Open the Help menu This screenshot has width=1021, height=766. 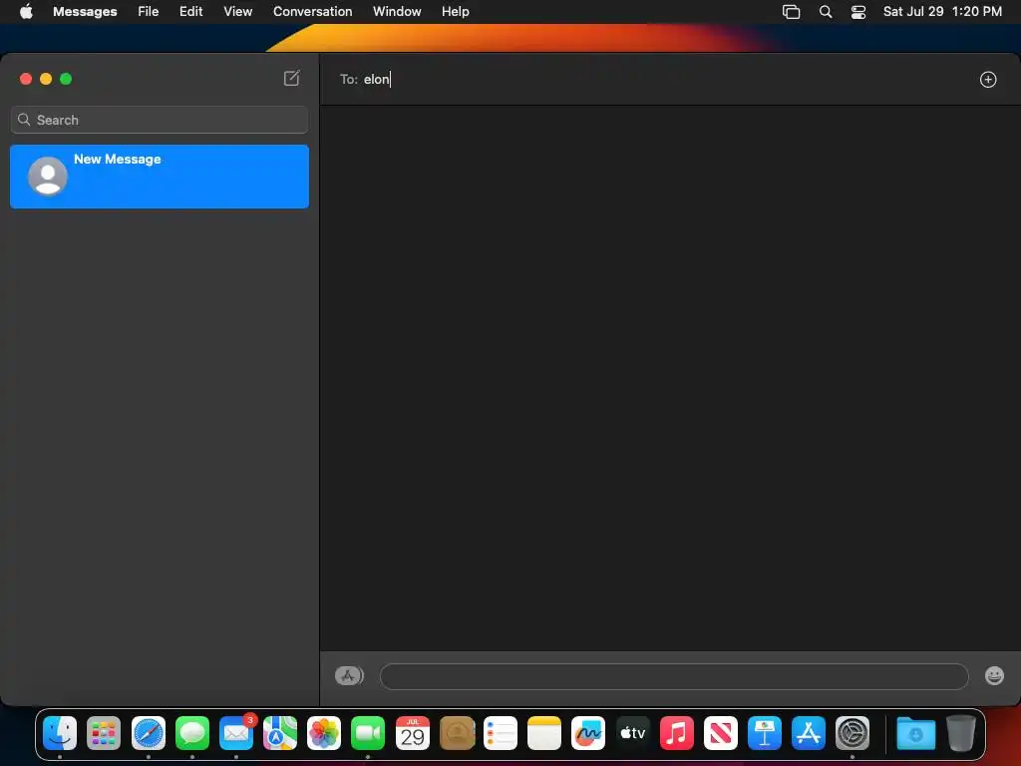click(455, 12)
